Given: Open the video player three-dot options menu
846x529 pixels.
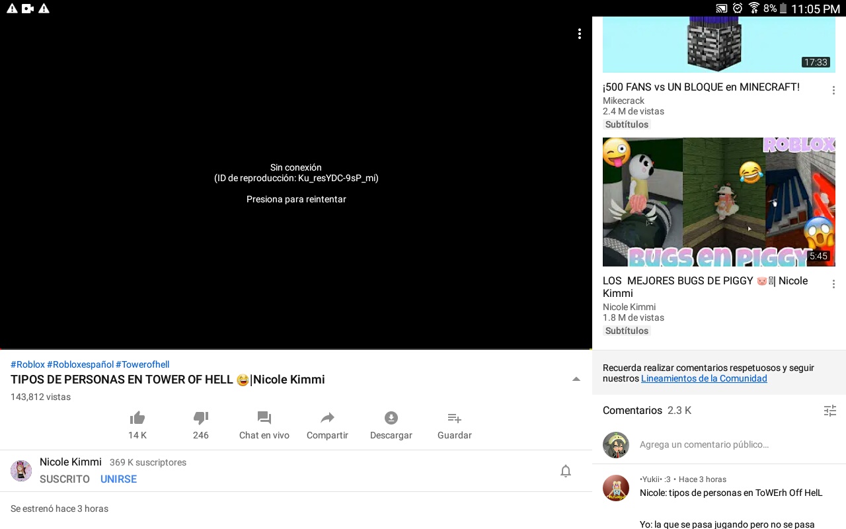Looking at the screenshot, I should pos(579,34).
